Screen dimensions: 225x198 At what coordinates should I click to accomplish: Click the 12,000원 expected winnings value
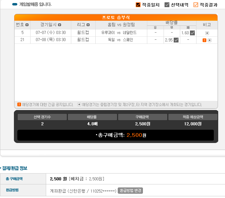coord(193,124)
